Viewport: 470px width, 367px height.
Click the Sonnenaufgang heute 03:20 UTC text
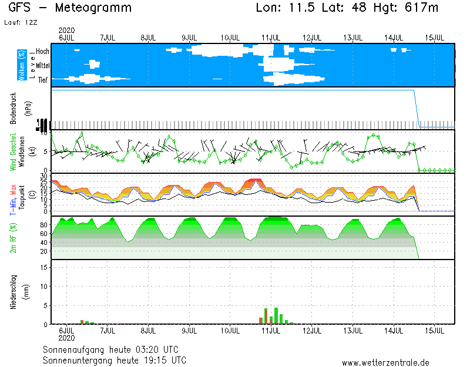[113, 349]
